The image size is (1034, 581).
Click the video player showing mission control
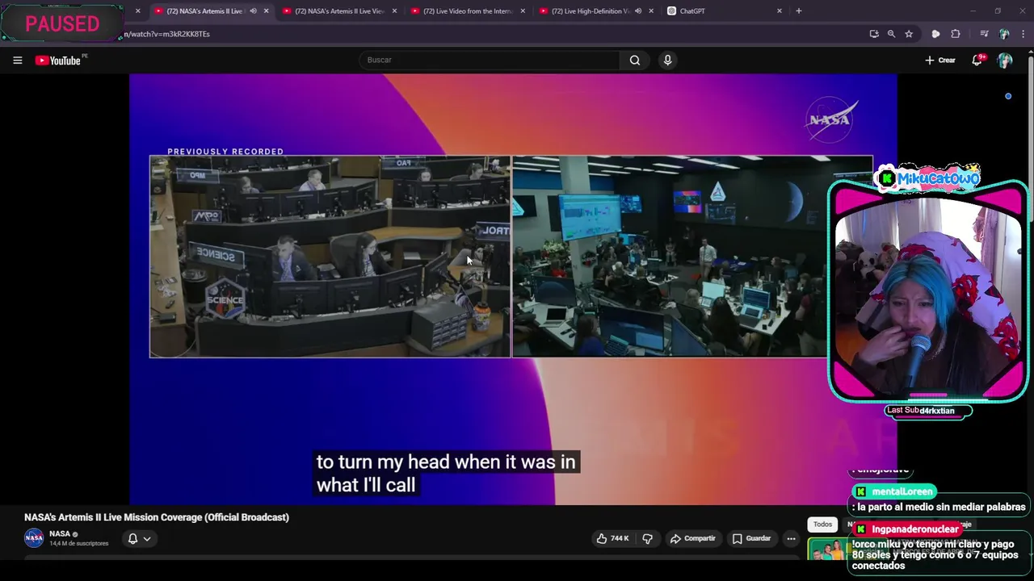513,289
